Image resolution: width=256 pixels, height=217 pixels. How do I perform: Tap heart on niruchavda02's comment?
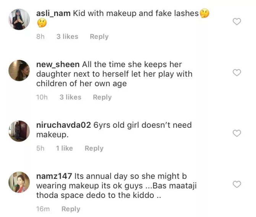(237, 133)
